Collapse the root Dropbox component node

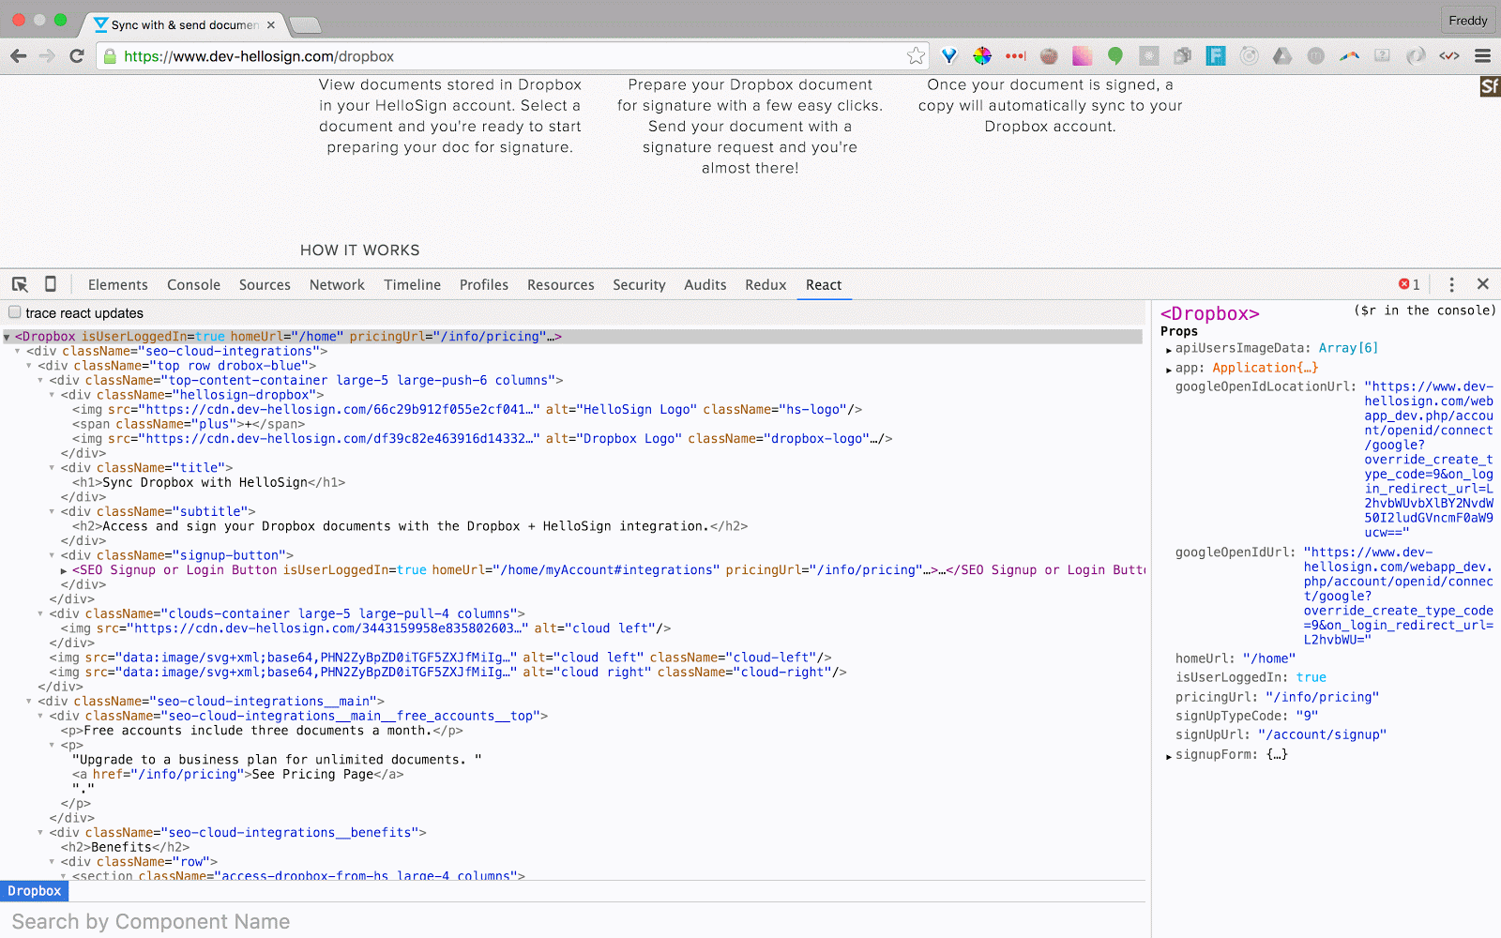pyautogui.click(x=8, y=337)
